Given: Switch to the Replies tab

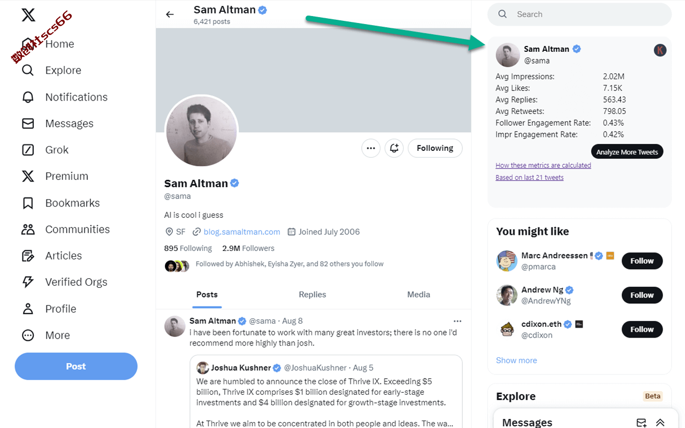Looking at the screenshot, I should click(x=313, y=294).
